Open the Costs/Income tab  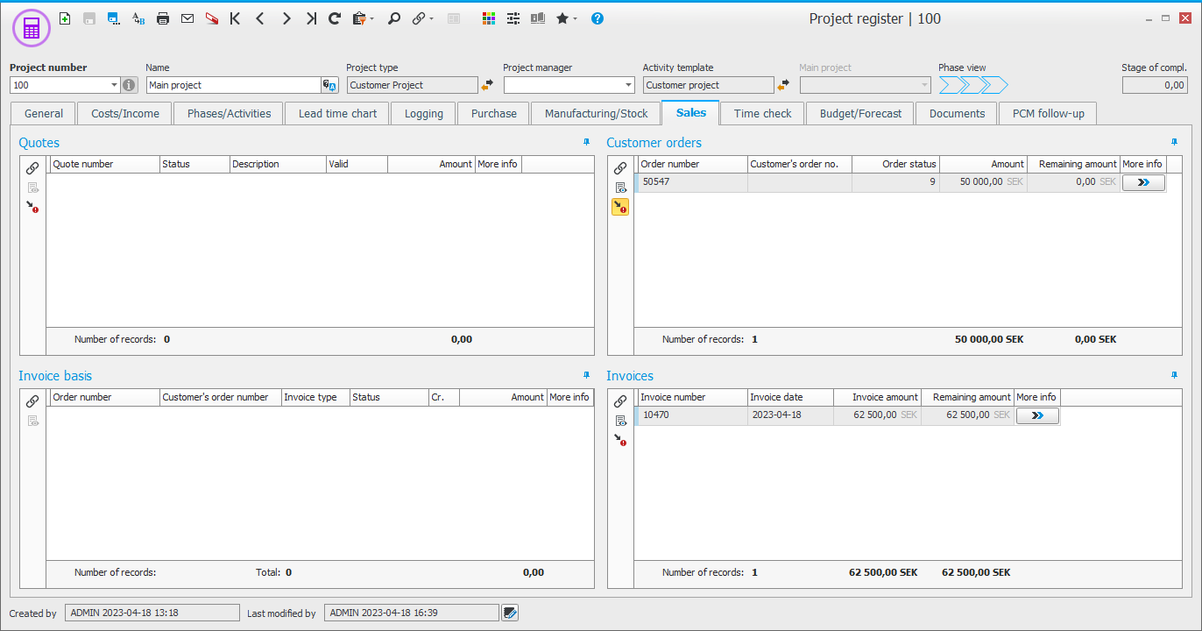[x=125, y=113]
